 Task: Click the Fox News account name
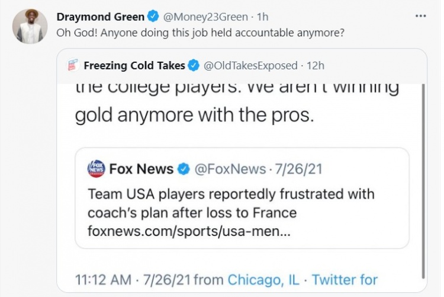coord(141,169)
